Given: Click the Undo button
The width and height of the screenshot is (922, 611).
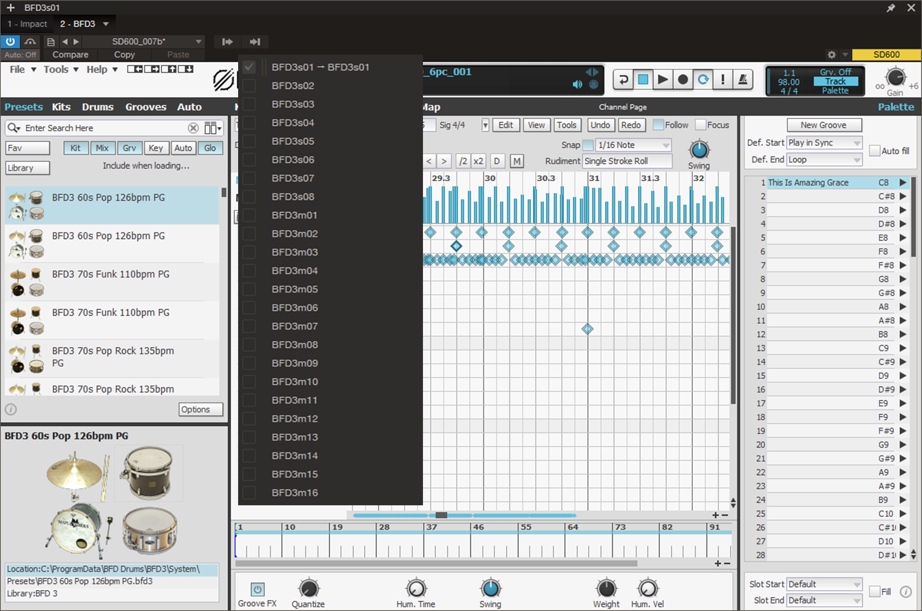Looking at the screenshot, I should (600, 125).
